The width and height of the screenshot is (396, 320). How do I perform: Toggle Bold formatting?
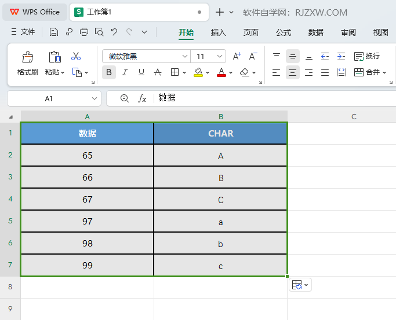point(109,72)
